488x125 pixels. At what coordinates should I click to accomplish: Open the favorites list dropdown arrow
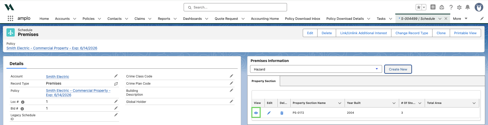tap(424, 7)
